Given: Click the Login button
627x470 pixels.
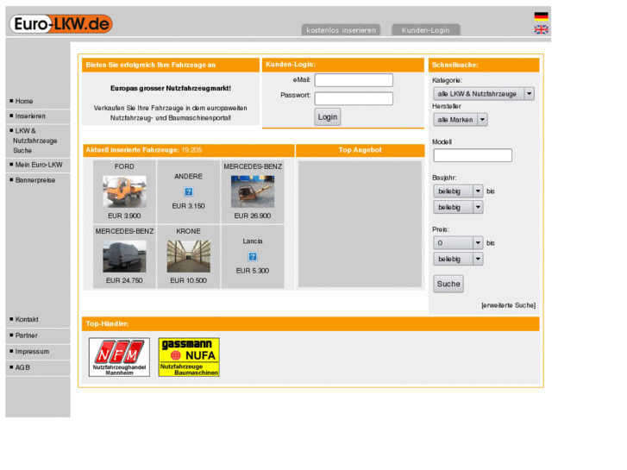Looking at the screenshot, I should 328,117.
